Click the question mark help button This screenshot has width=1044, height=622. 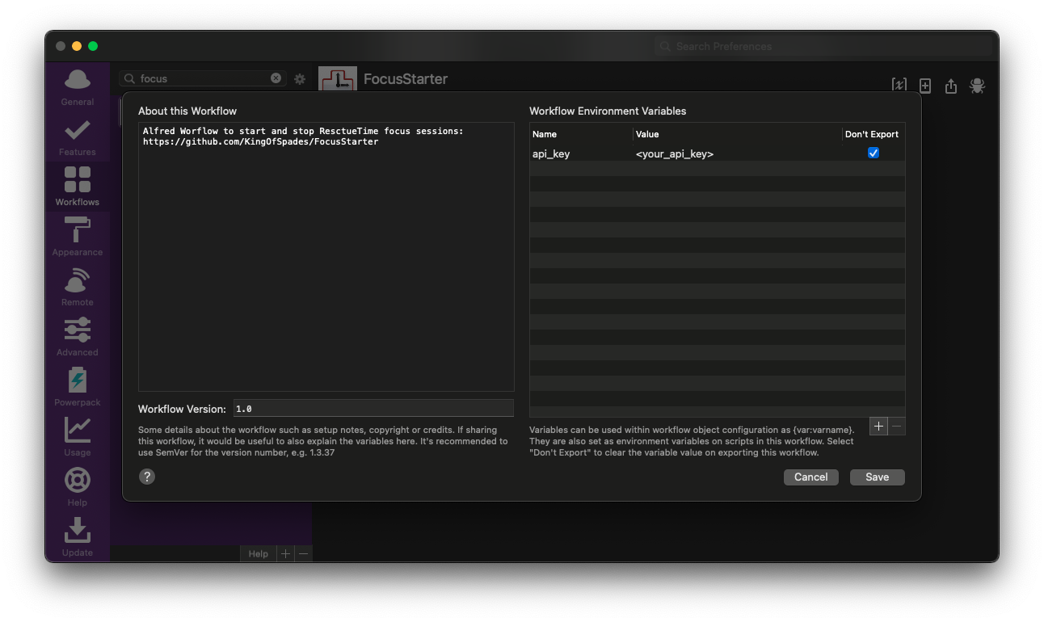click(x=147, y=477)
